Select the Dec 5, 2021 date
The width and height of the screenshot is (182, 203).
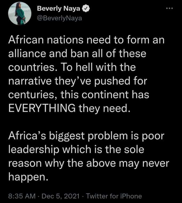pyautogui.click(x=60, y=196)
